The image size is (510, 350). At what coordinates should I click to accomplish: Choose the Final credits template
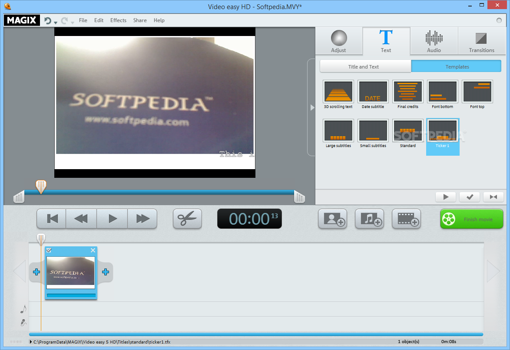tap(408, 95)
